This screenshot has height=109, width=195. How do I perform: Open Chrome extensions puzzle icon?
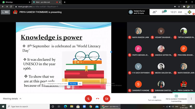coord(184,6)
